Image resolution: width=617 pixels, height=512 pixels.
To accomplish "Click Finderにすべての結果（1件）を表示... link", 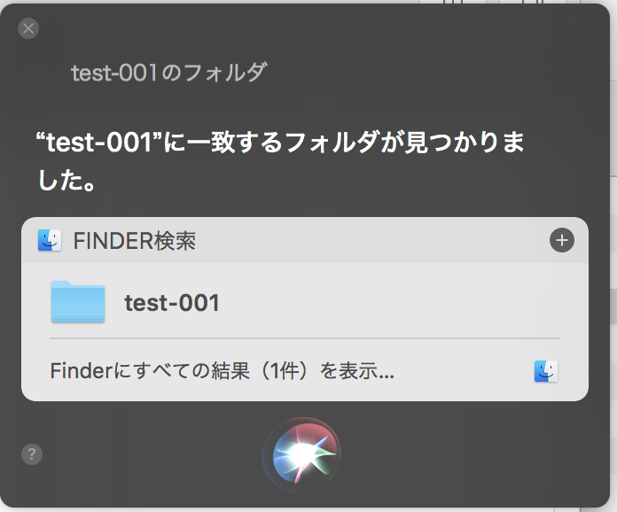I will 222,371.
